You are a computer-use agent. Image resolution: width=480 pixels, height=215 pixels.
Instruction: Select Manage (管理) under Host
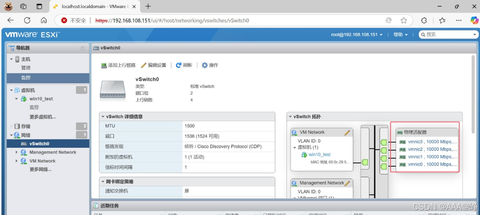[26, 68]
